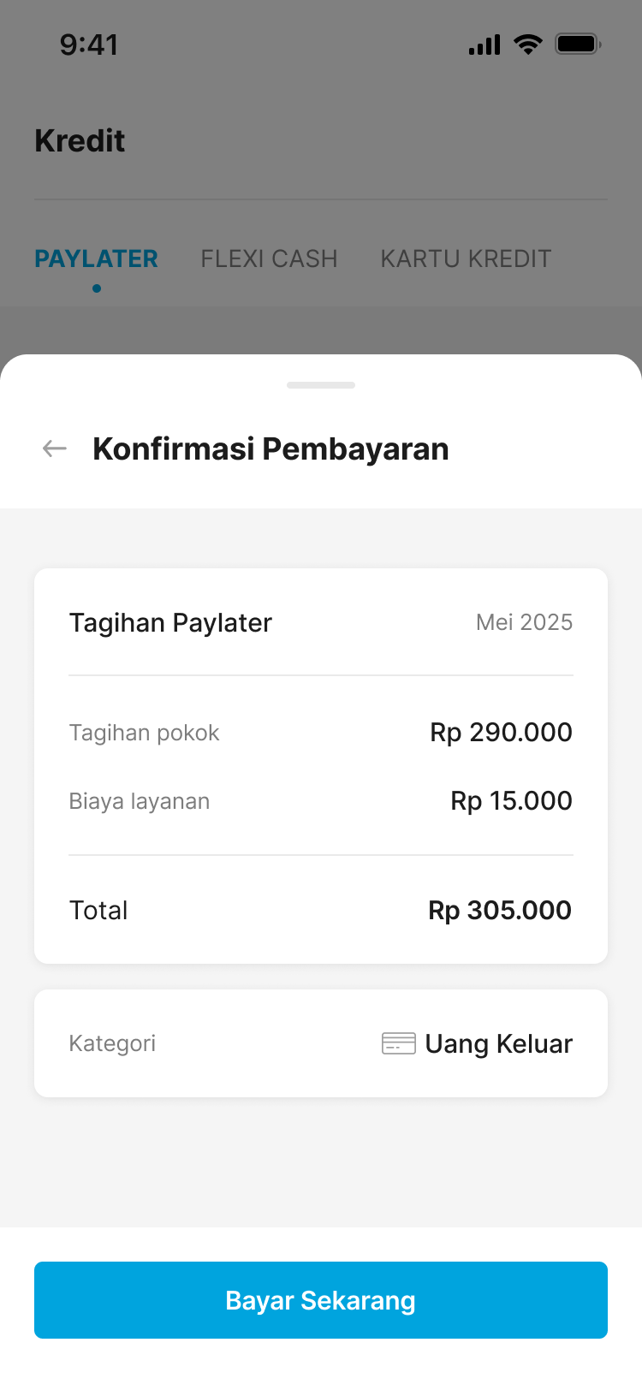Tap the cellular signal bars icon
Image resolution: width=642 pixels, height=1390 pixels.
[484, 45]
